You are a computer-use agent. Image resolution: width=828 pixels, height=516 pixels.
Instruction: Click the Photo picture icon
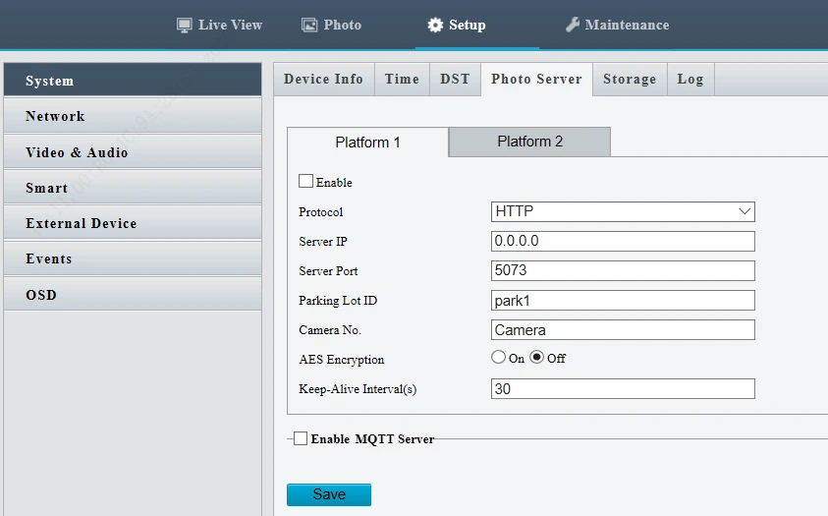pos(309,26)
